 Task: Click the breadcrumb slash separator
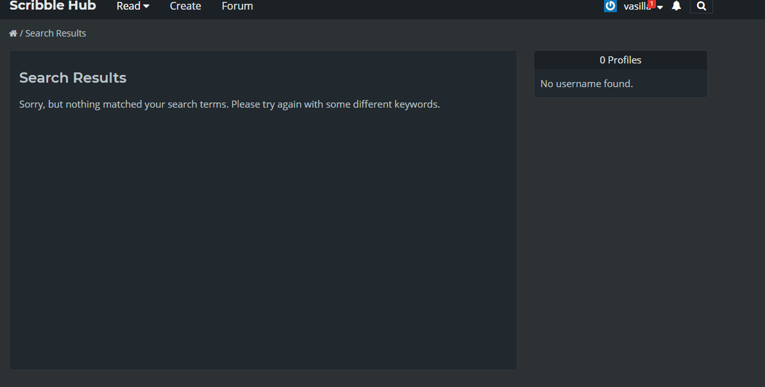(x=21, y=33)
